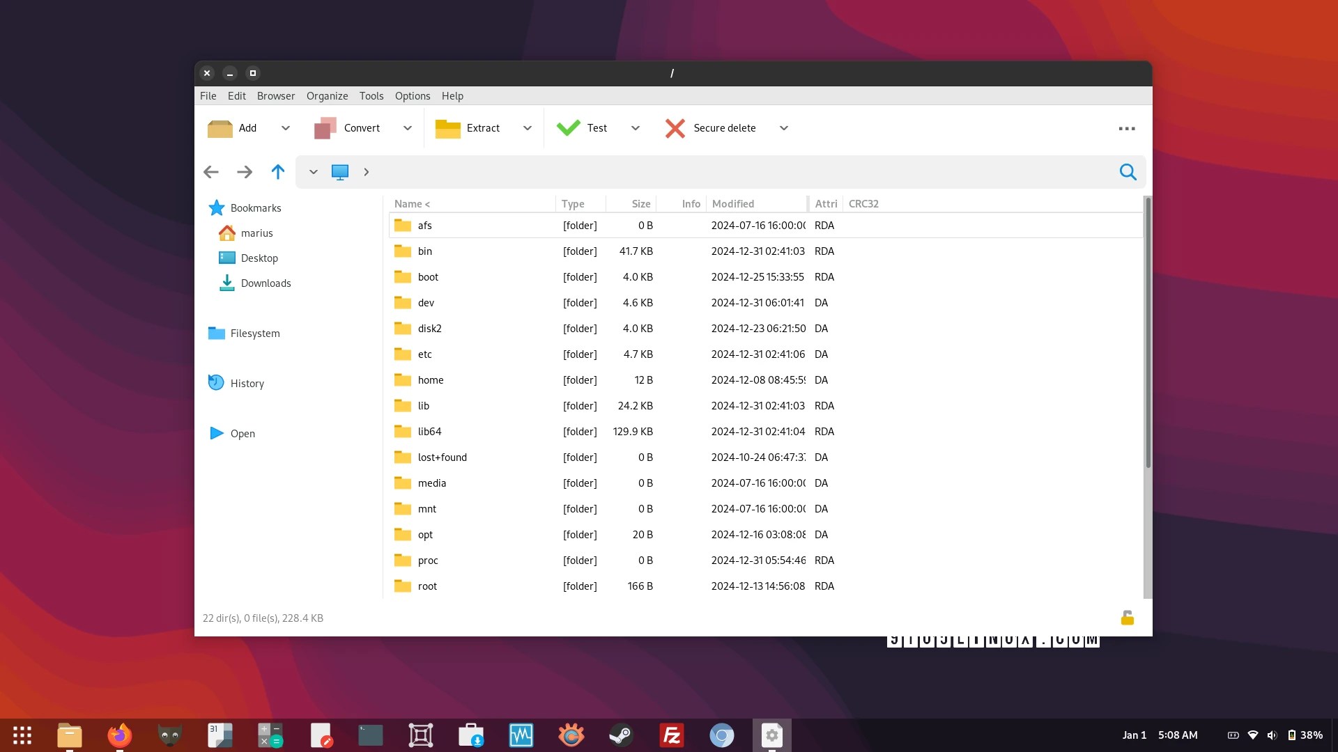
Task: Sort by the Modified column header
Action: [733, 204]
